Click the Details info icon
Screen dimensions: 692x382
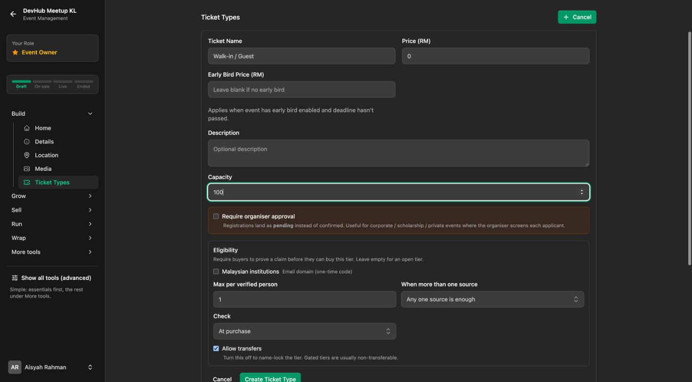tap(27, 142)
